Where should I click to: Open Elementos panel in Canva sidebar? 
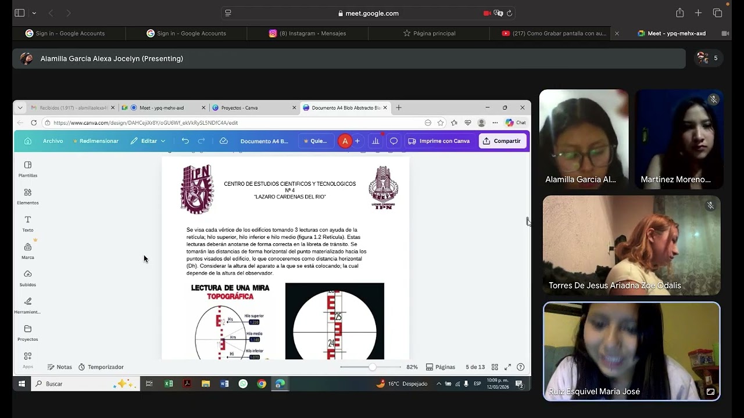(27, 196)
